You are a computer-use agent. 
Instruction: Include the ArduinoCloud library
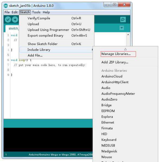coord(112,76)
